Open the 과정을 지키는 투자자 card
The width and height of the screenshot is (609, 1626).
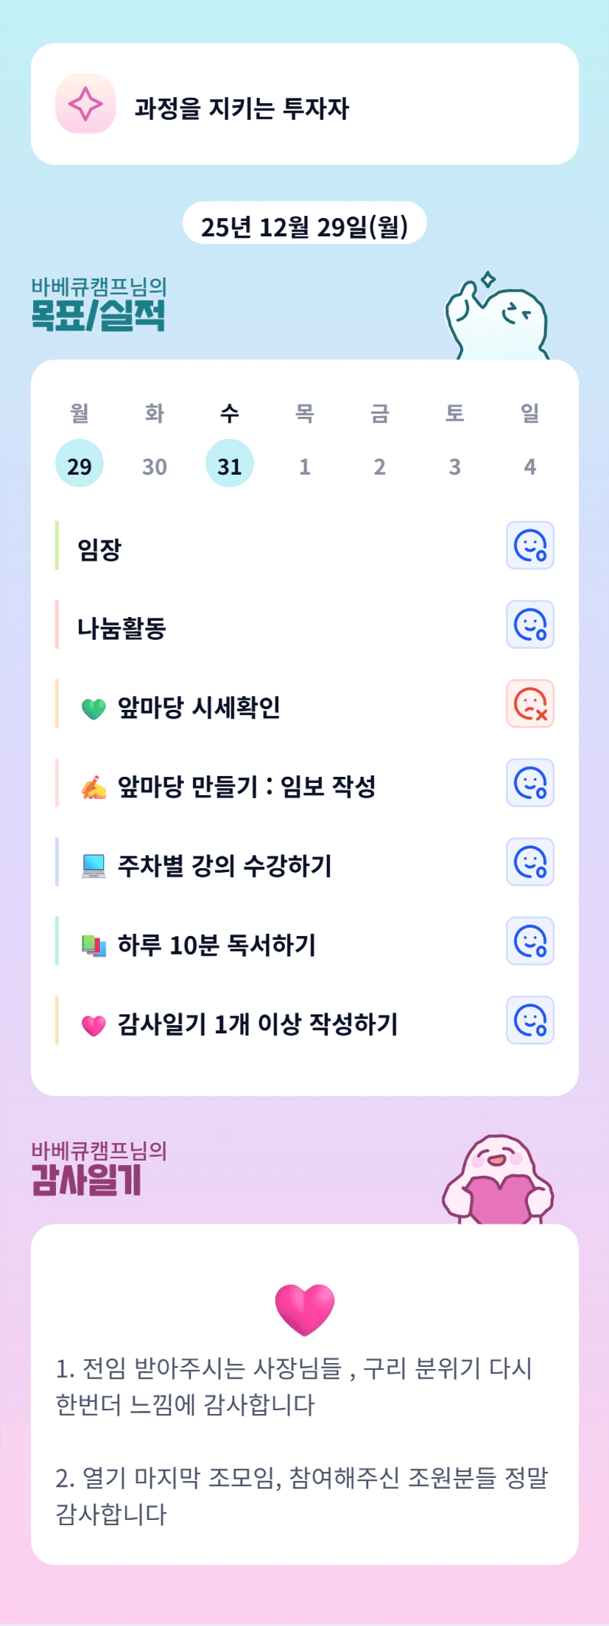(304, 105)
